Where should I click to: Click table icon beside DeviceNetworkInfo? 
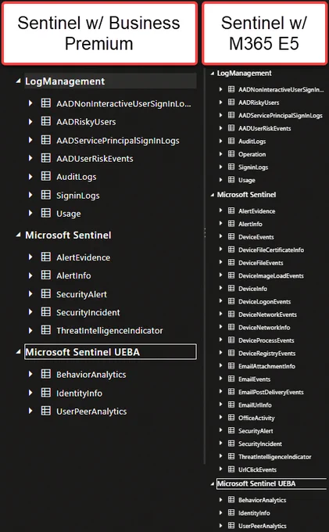(x=231, y=327)
